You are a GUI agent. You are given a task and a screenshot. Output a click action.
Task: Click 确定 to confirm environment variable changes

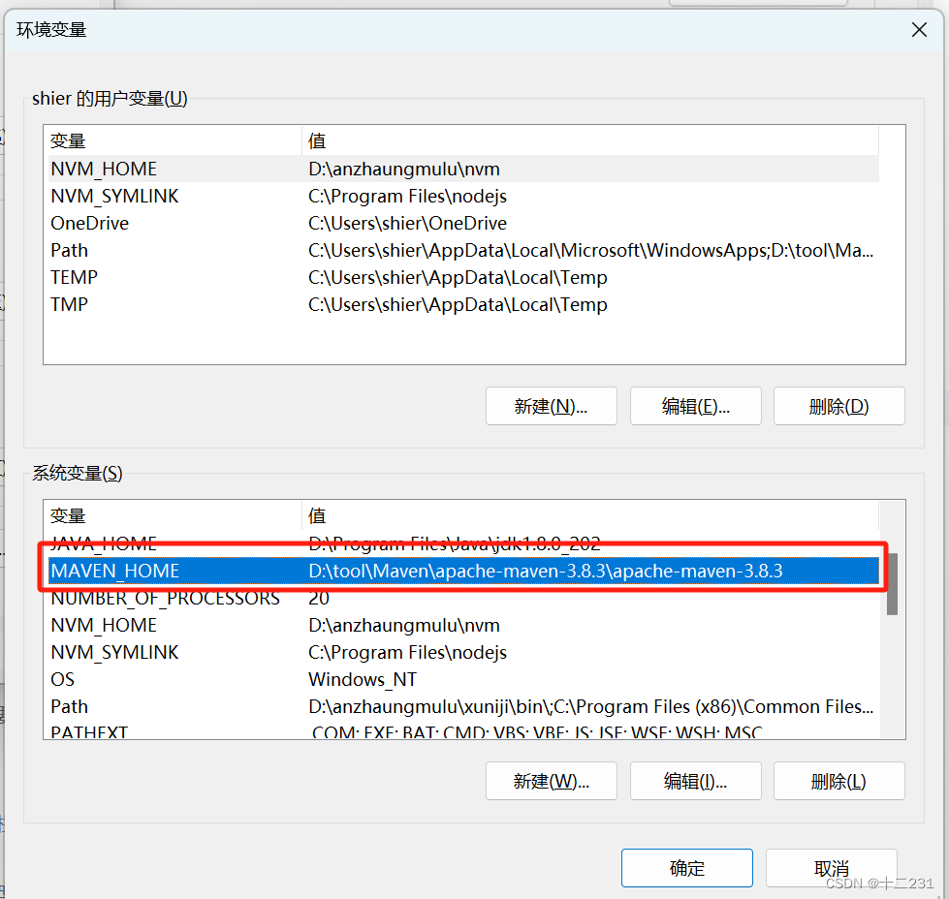coord(686,868)
